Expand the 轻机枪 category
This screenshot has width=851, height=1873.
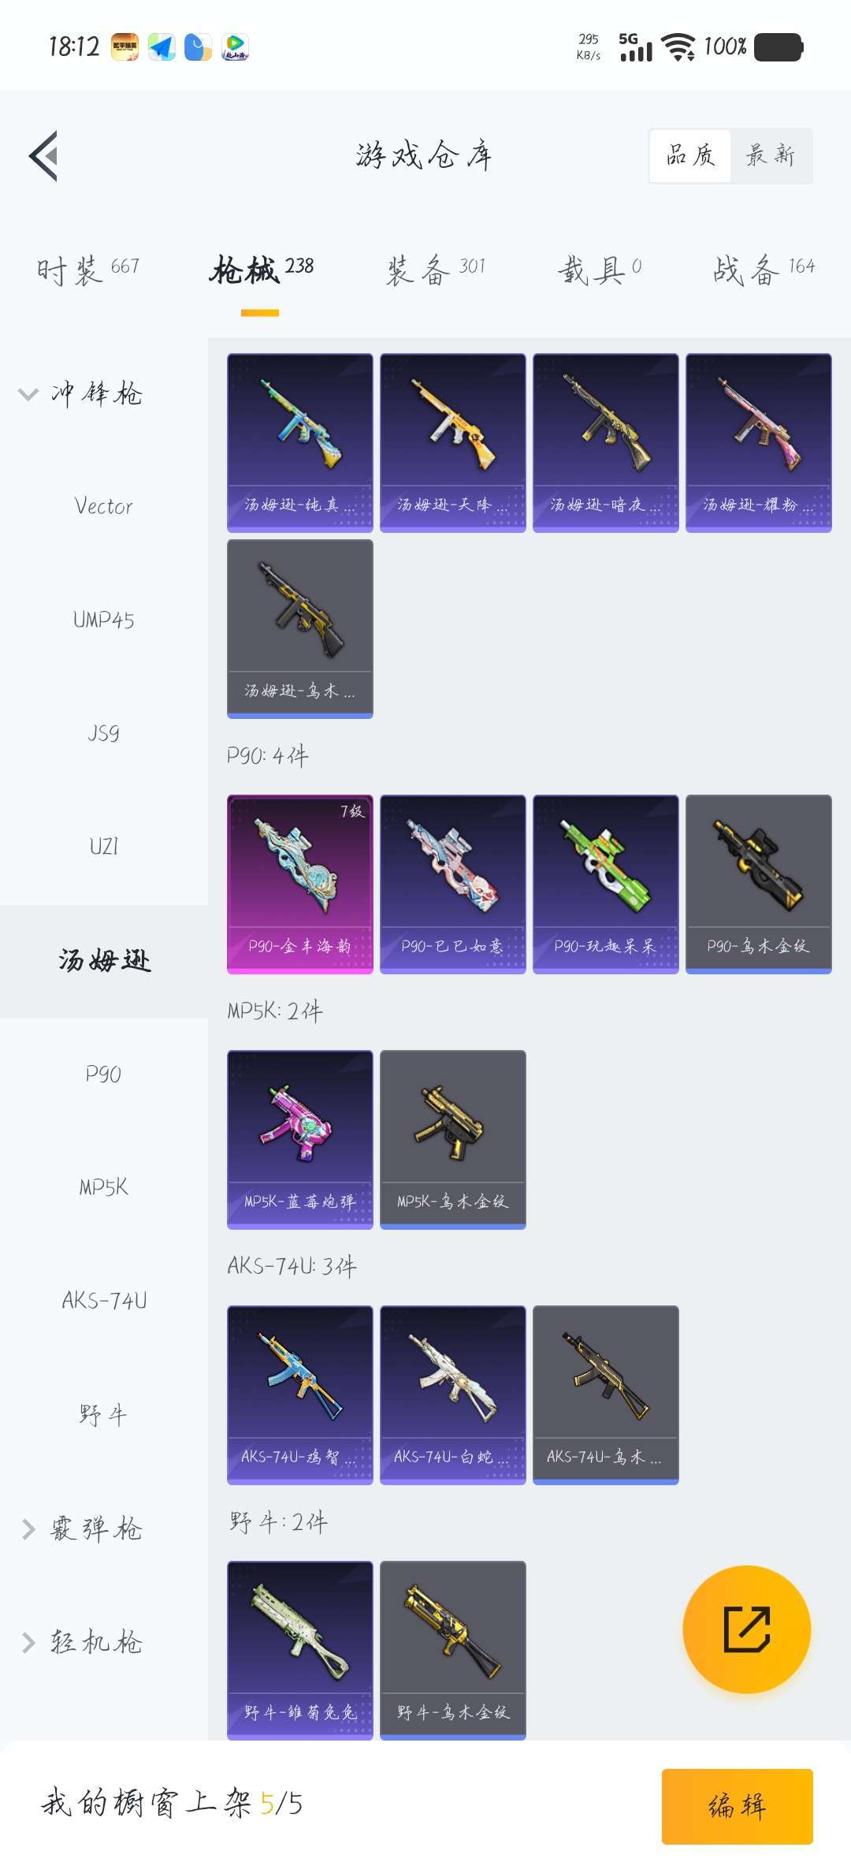pos(82,1642)
